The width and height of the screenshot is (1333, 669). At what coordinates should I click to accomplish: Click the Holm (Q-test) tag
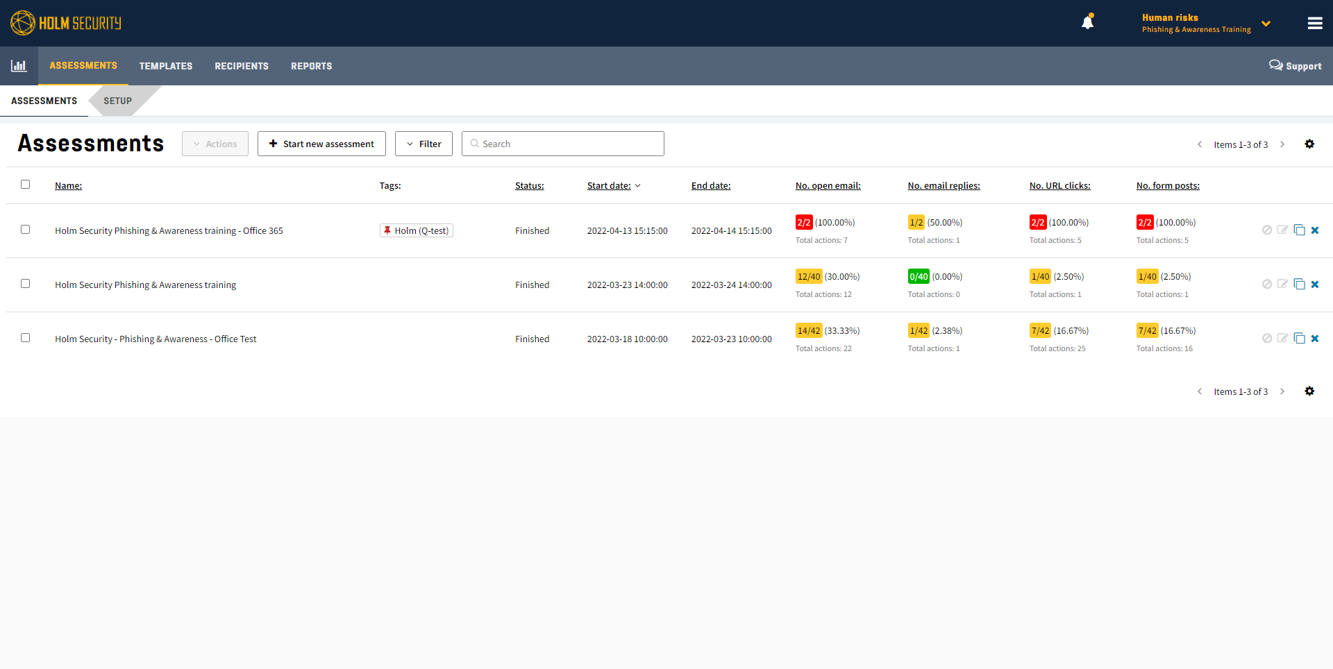coord(417,230)
